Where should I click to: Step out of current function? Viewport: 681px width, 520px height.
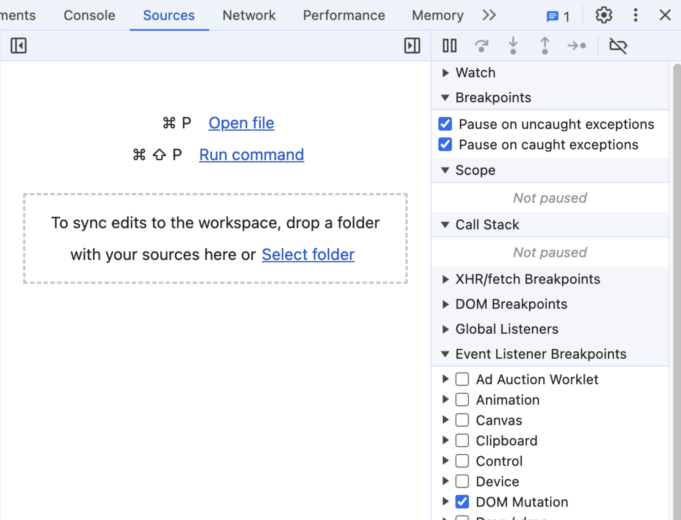pos(545,46)
